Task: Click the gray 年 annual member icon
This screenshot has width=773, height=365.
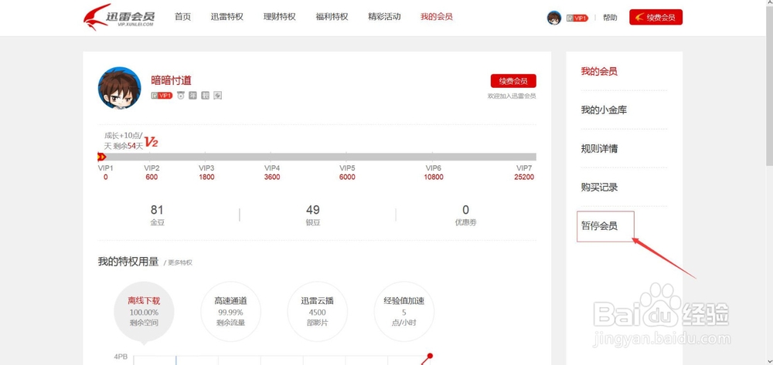Action: pos(192,96)
